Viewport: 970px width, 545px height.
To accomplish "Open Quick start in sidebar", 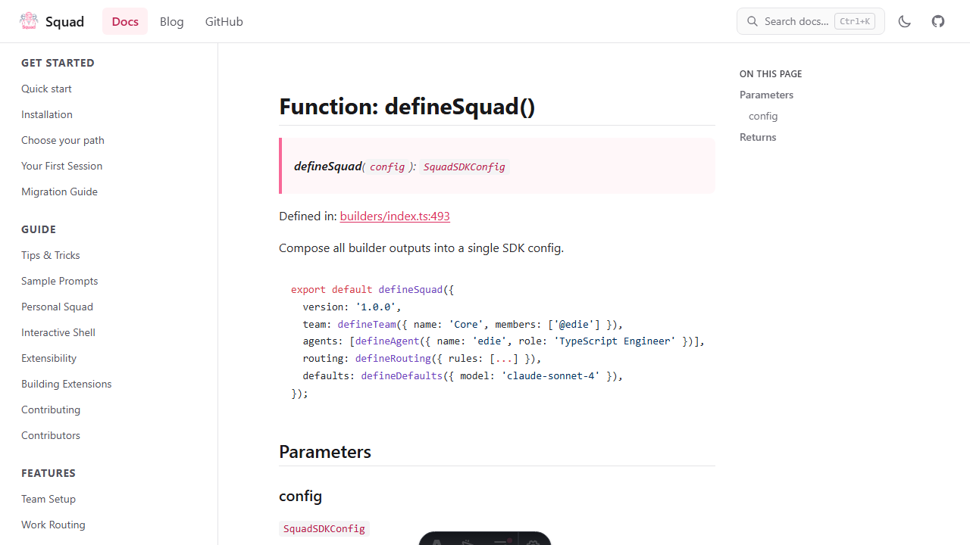I will 46,89.
